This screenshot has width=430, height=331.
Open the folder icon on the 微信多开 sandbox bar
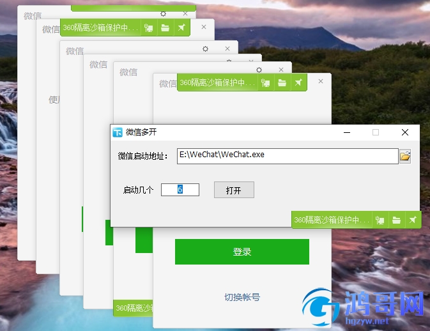tap(396, 220)
